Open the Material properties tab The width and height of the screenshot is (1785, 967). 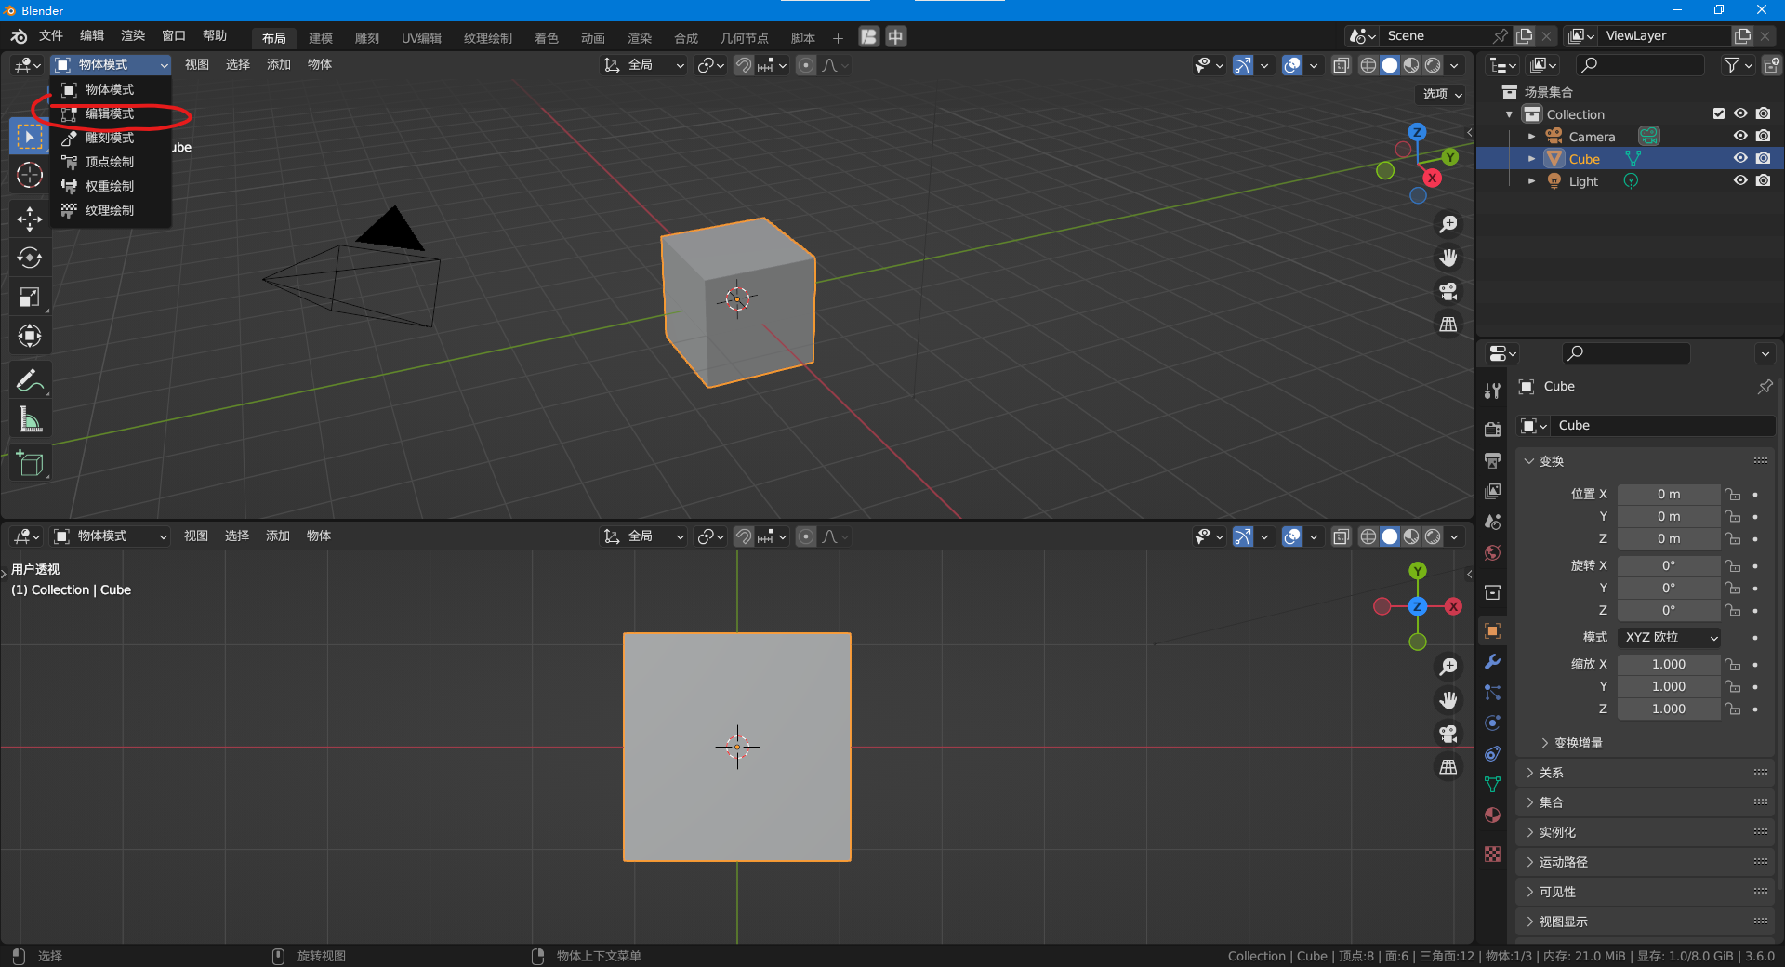click(1492, 815)
